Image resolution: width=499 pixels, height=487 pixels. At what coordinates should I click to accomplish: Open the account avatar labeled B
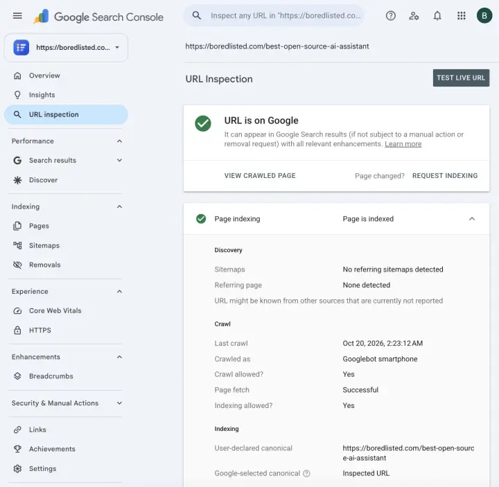(484, 15)
